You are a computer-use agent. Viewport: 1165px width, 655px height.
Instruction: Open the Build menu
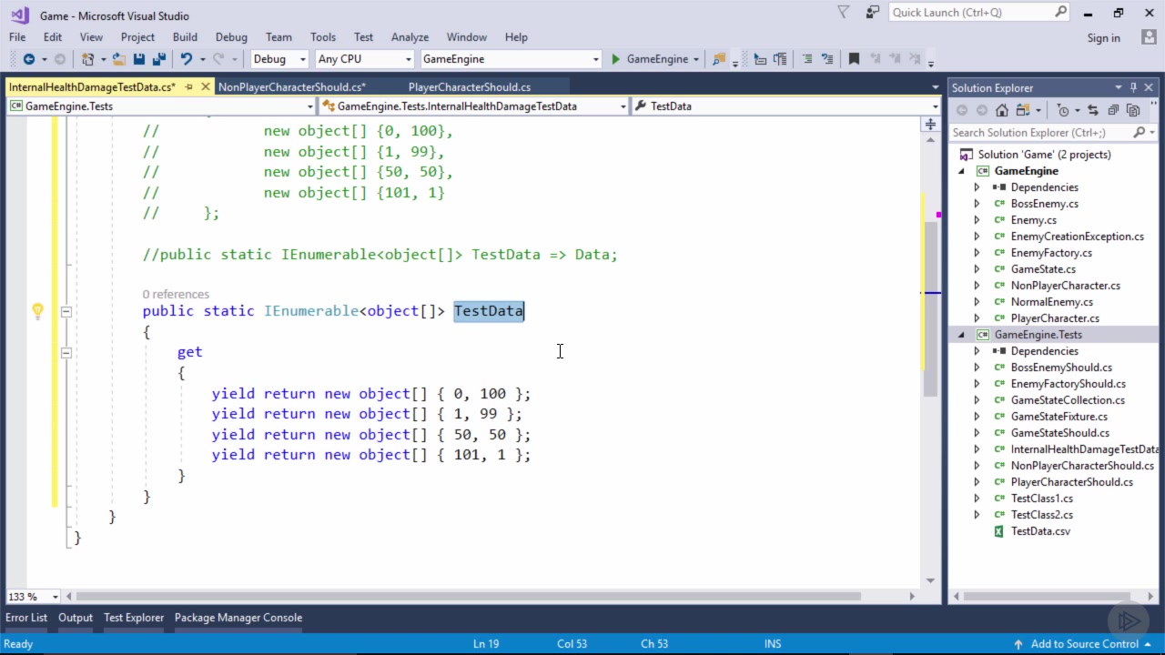pos(185,37)
